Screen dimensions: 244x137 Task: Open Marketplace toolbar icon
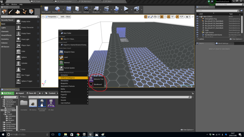(77, 10)
